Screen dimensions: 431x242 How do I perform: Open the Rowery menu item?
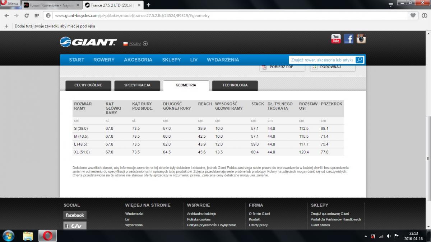104,60
